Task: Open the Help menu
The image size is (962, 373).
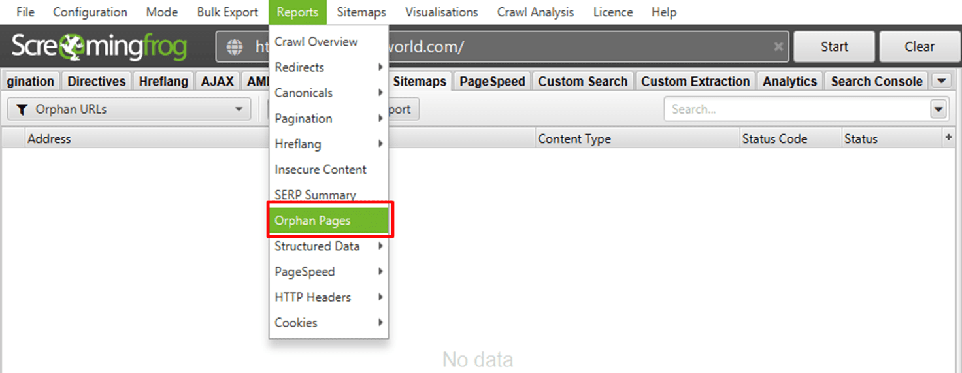Action: point(664,12)
